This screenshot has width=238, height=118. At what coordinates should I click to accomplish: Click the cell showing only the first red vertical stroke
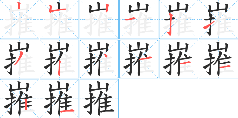tap(20, 19)
